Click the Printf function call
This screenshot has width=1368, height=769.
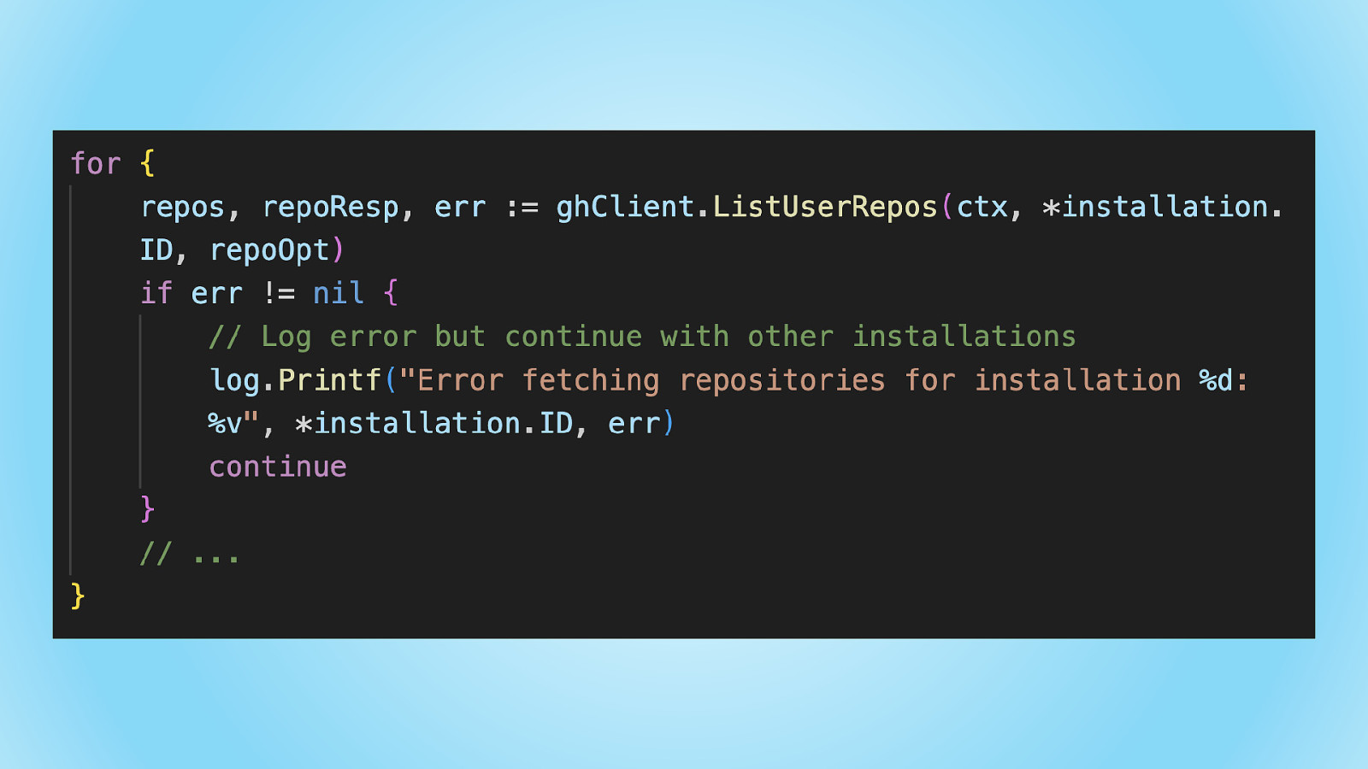click(330, 380)
